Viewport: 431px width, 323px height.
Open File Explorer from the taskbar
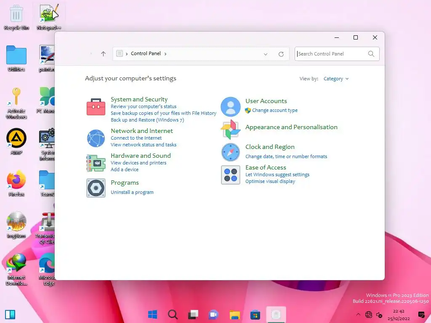coord(235,314)
